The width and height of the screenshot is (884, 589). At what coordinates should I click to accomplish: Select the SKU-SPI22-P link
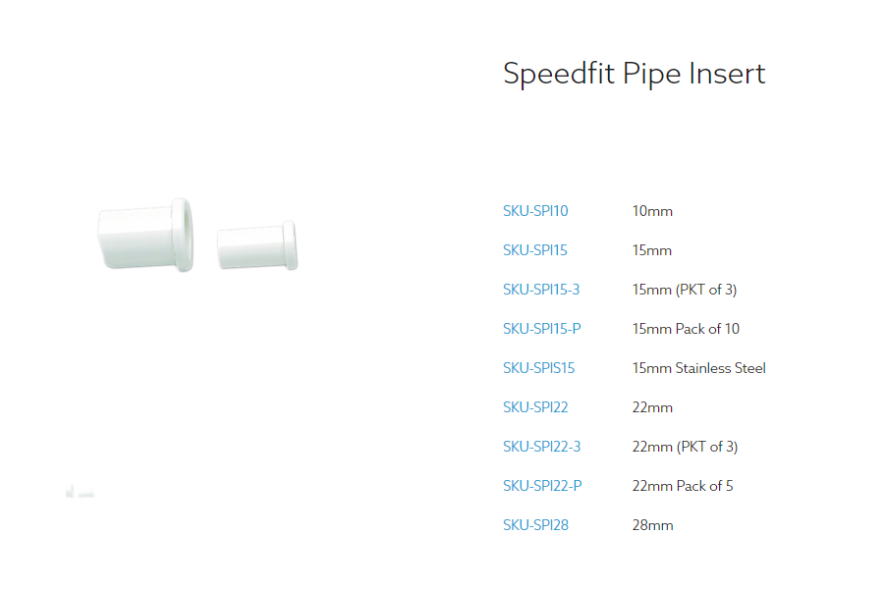[542, 486]
